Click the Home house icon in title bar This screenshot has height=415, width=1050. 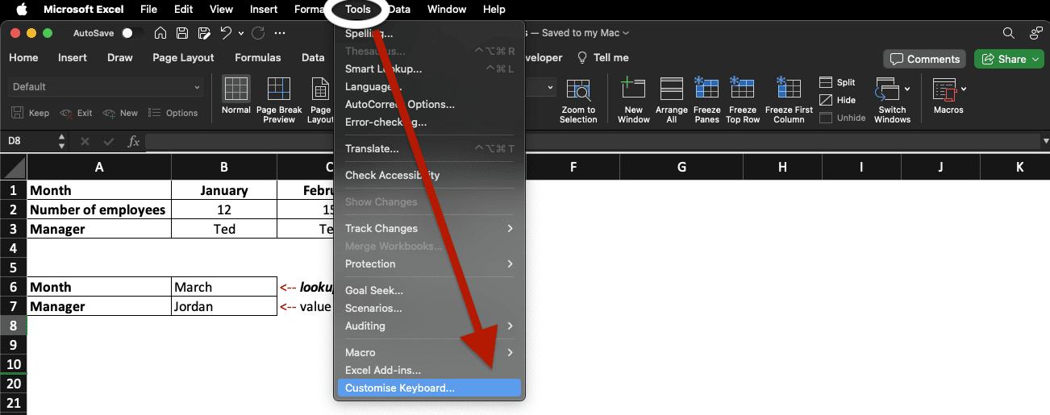click(160, 33)
